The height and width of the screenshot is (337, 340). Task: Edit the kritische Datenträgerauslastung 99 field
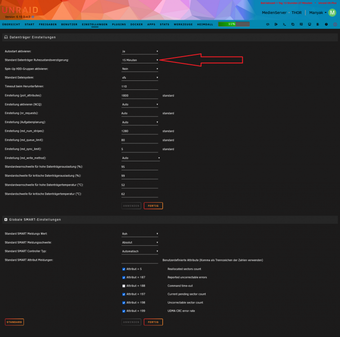[139, 176]
